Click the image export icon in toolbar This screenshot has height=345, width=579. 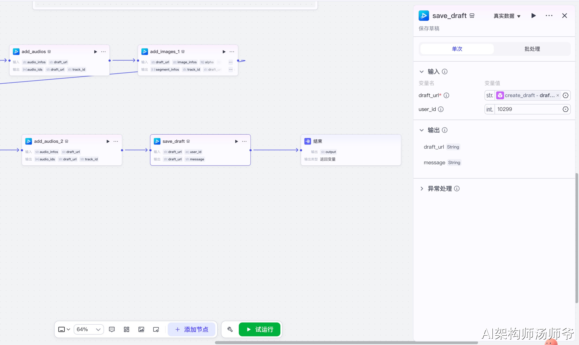[x=141, y=329]
